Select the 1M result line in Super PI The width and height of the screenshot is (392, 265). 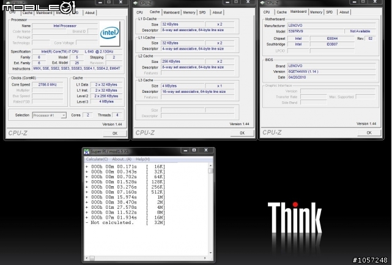coord(125,197)
